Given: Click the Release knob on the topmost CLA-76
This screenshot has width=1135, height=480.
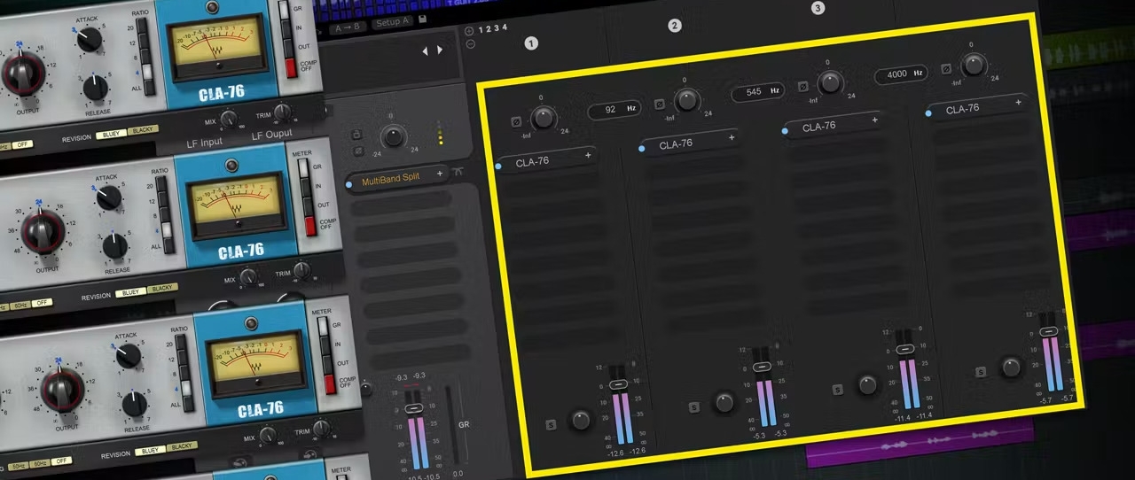Looking at the screenshot, I should coord(96,86).
